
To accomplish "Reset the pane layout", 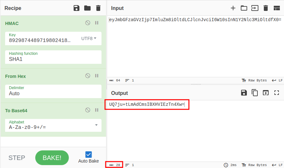I will tap(277, 8).
